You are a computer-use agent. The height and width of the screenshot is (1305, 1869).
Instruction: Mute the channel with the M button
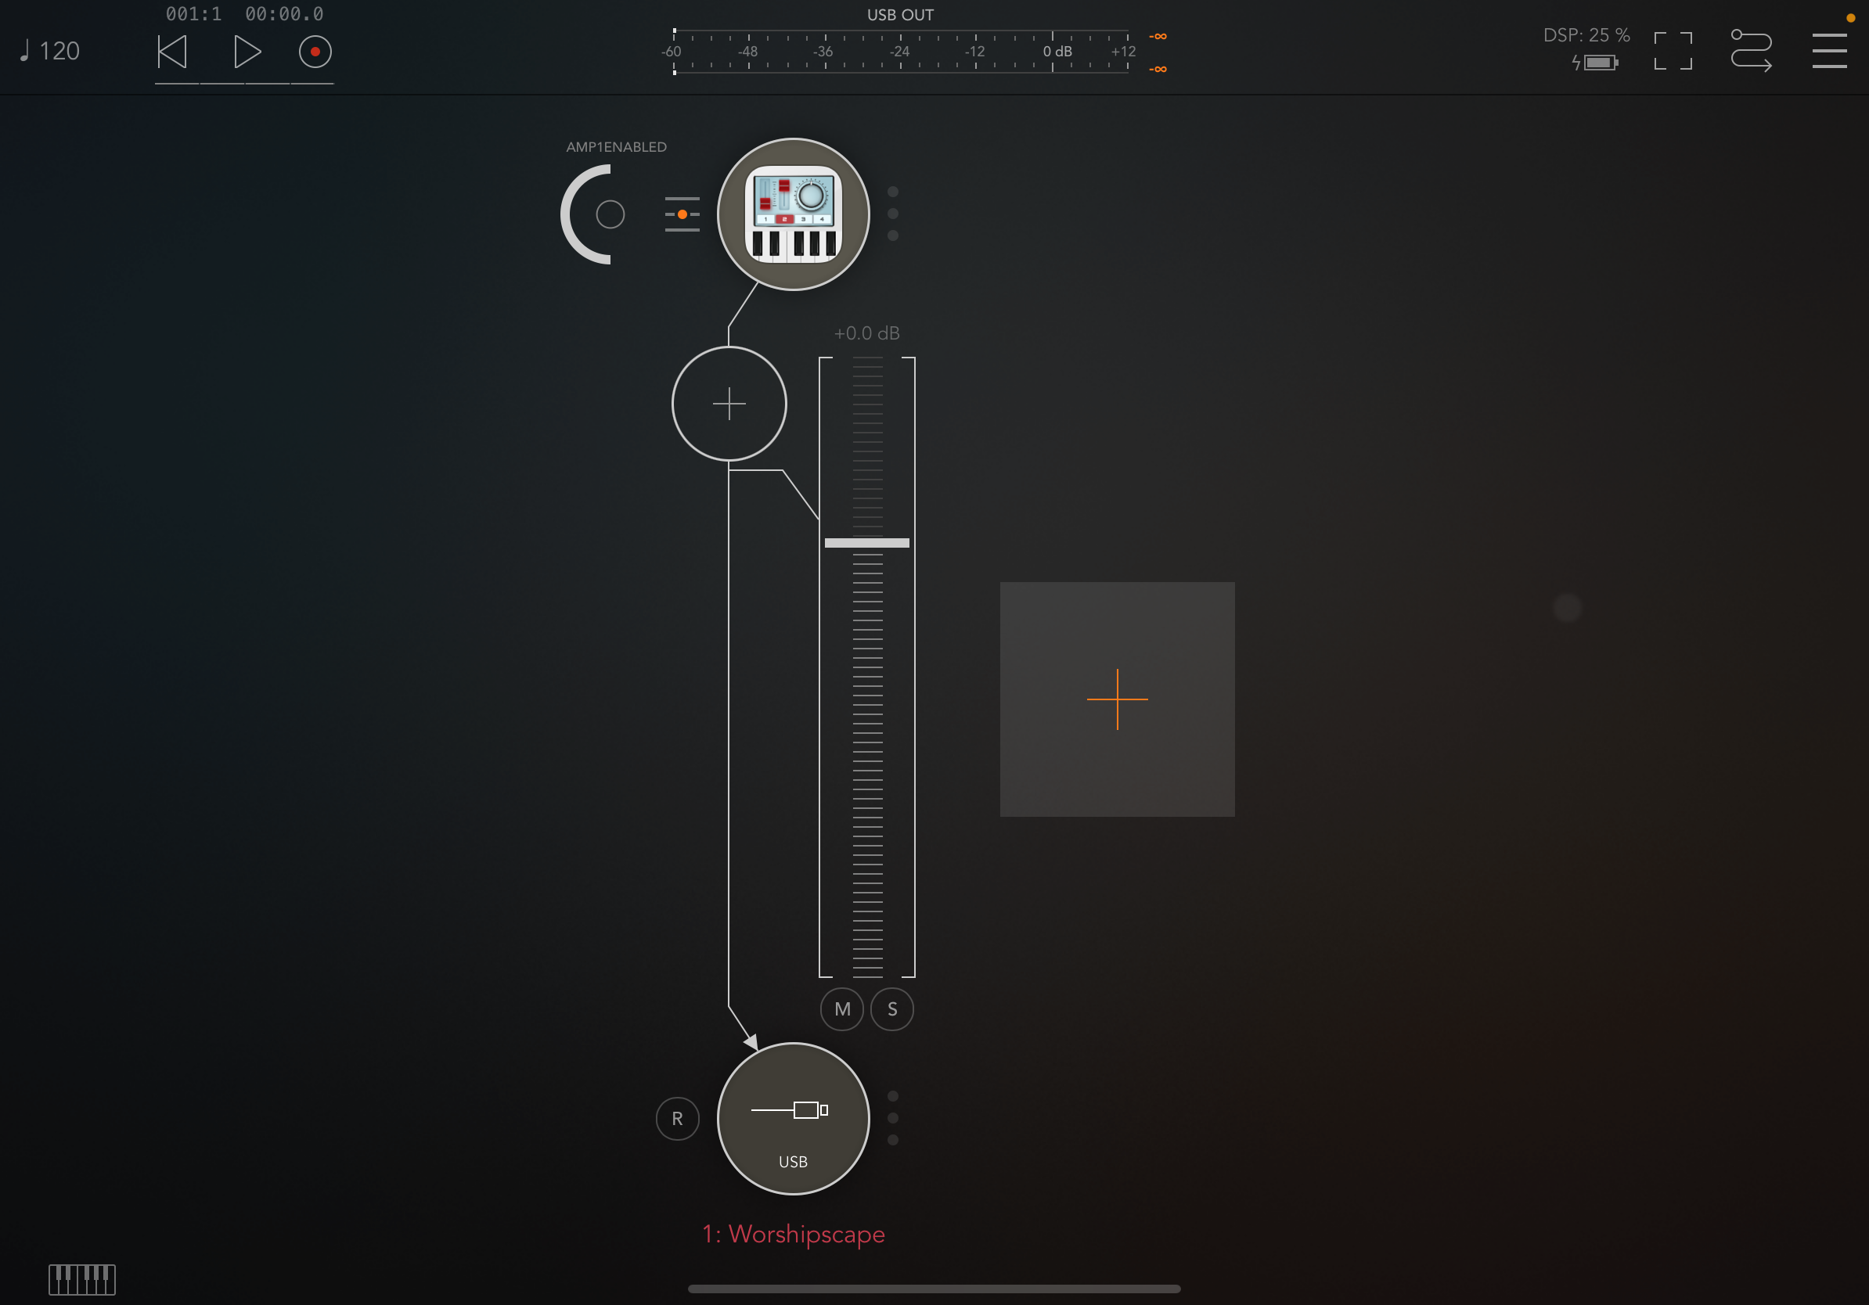coord(842,1010)
